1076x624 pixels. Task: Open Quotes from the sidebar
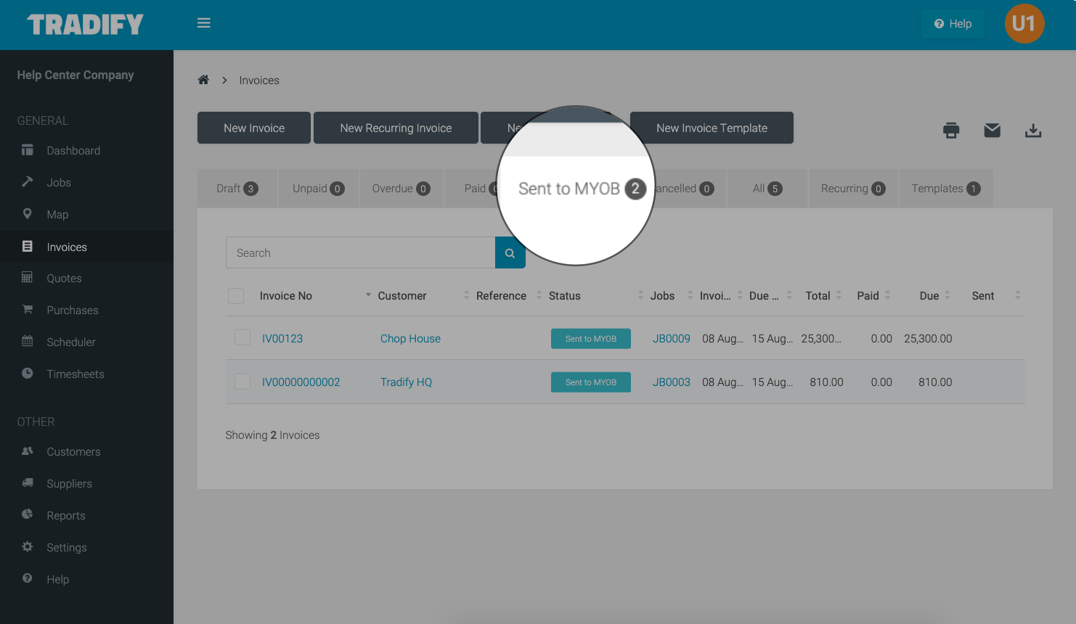click(x=64, y=279)
